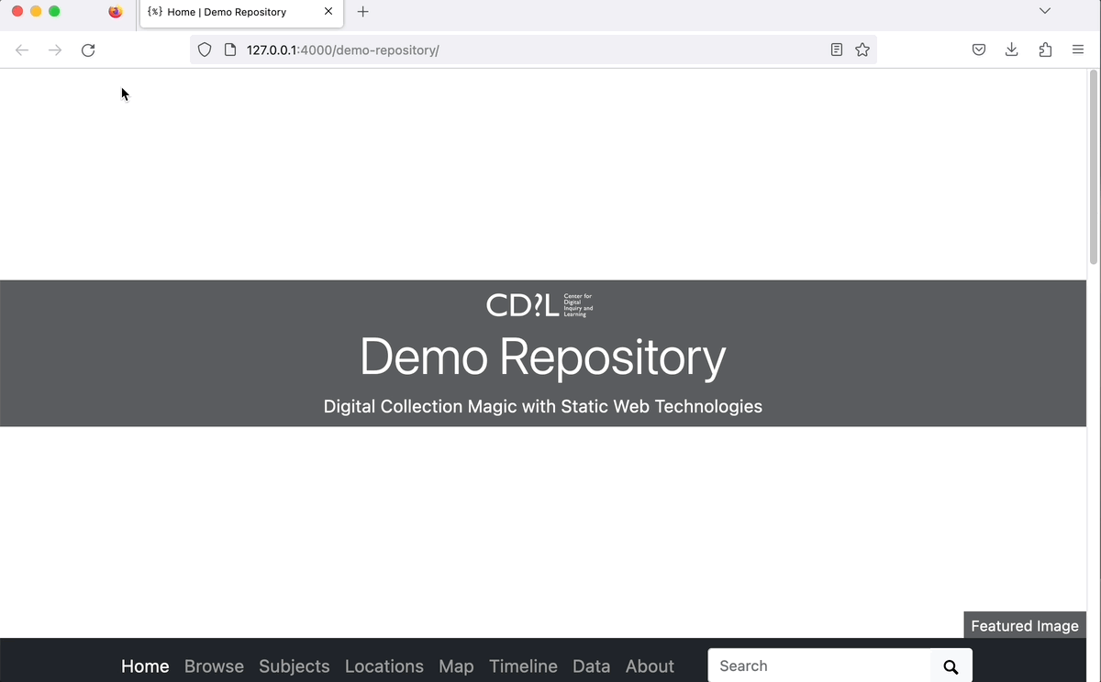Bookmark this page via the star
The height and width of the screenshot is (682, 1101).
pos(862,49)
